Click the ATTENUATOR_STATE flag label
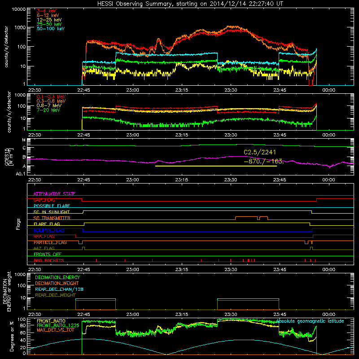The width and height of the screenshot is (359, 359). tap(54, 194)
